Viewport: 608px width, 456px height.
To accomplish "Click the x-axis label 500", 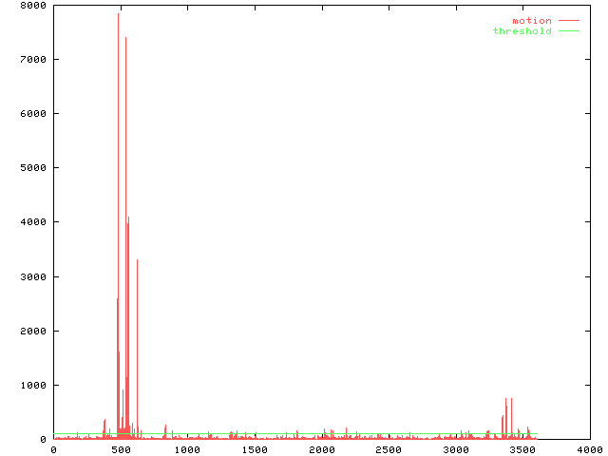I will coord(120,449).
